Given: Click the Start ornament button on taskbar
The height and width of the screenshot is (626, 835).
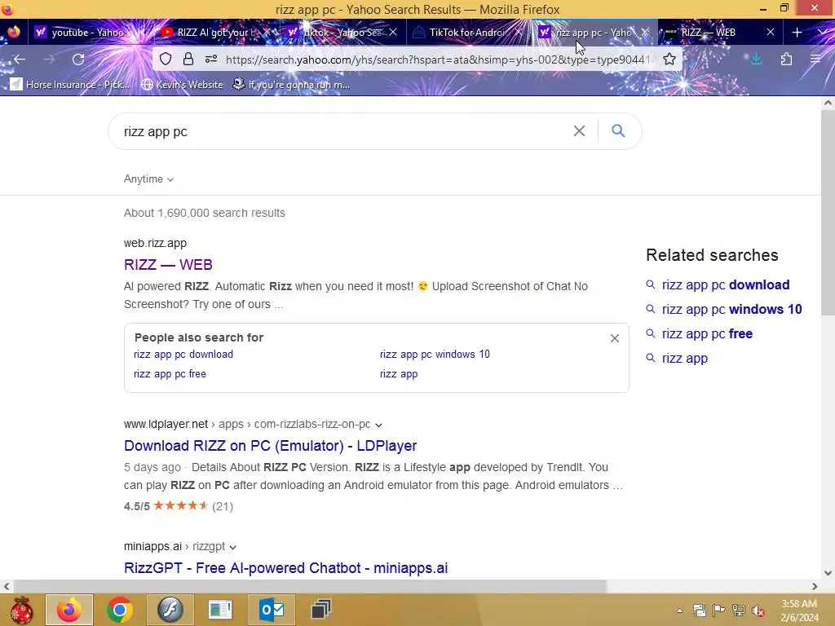Looking at the screenshot, I should click(22, 610).
